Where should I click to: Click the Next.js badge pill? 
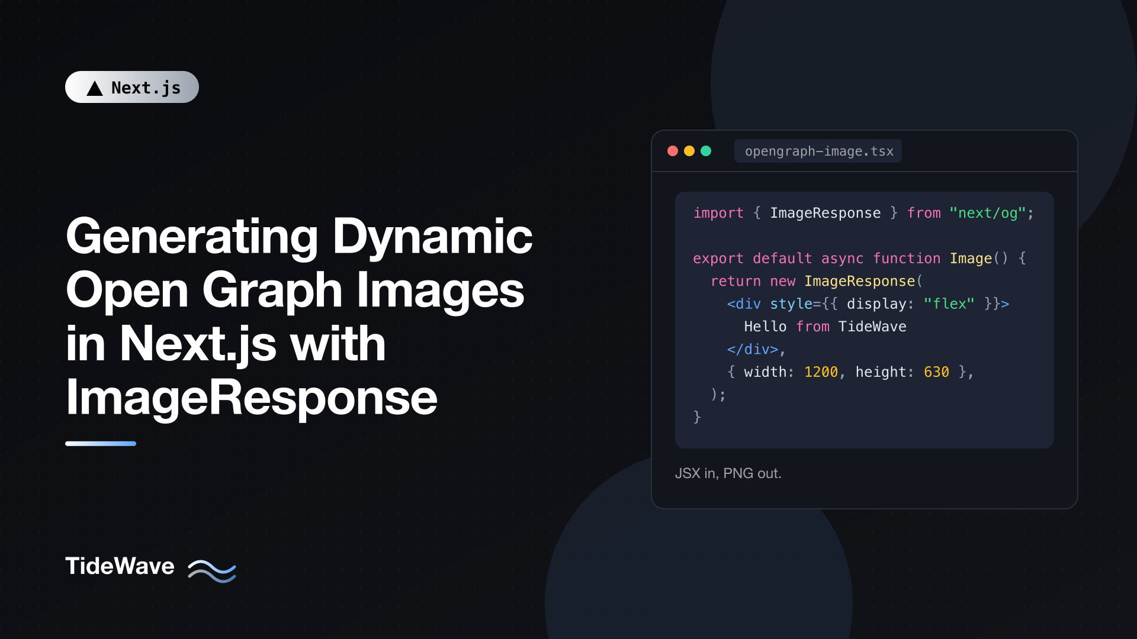click(132, 87)
